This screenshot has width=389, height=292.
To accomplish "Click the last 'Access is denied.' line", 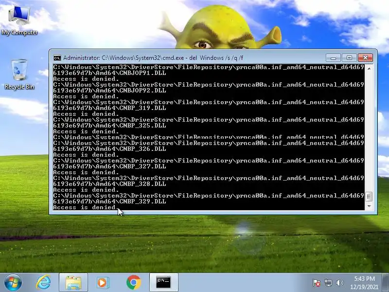I will tap(86, 207).
